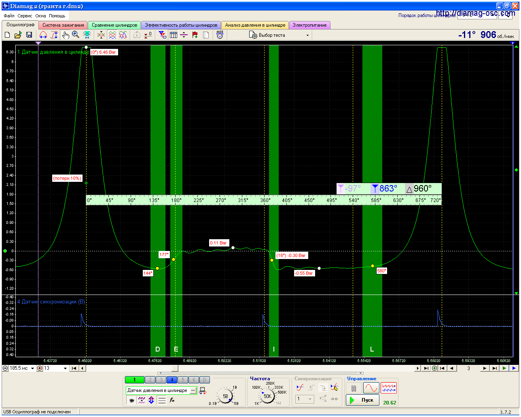521x417 pixels.
Task: Click the purple horizontal divider icon
Action: point(184,35)
